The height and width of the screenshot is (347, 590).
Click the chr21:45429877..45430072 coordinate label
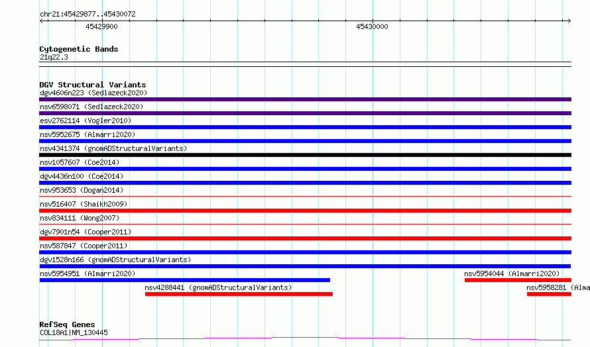click(x=88, y=14)
